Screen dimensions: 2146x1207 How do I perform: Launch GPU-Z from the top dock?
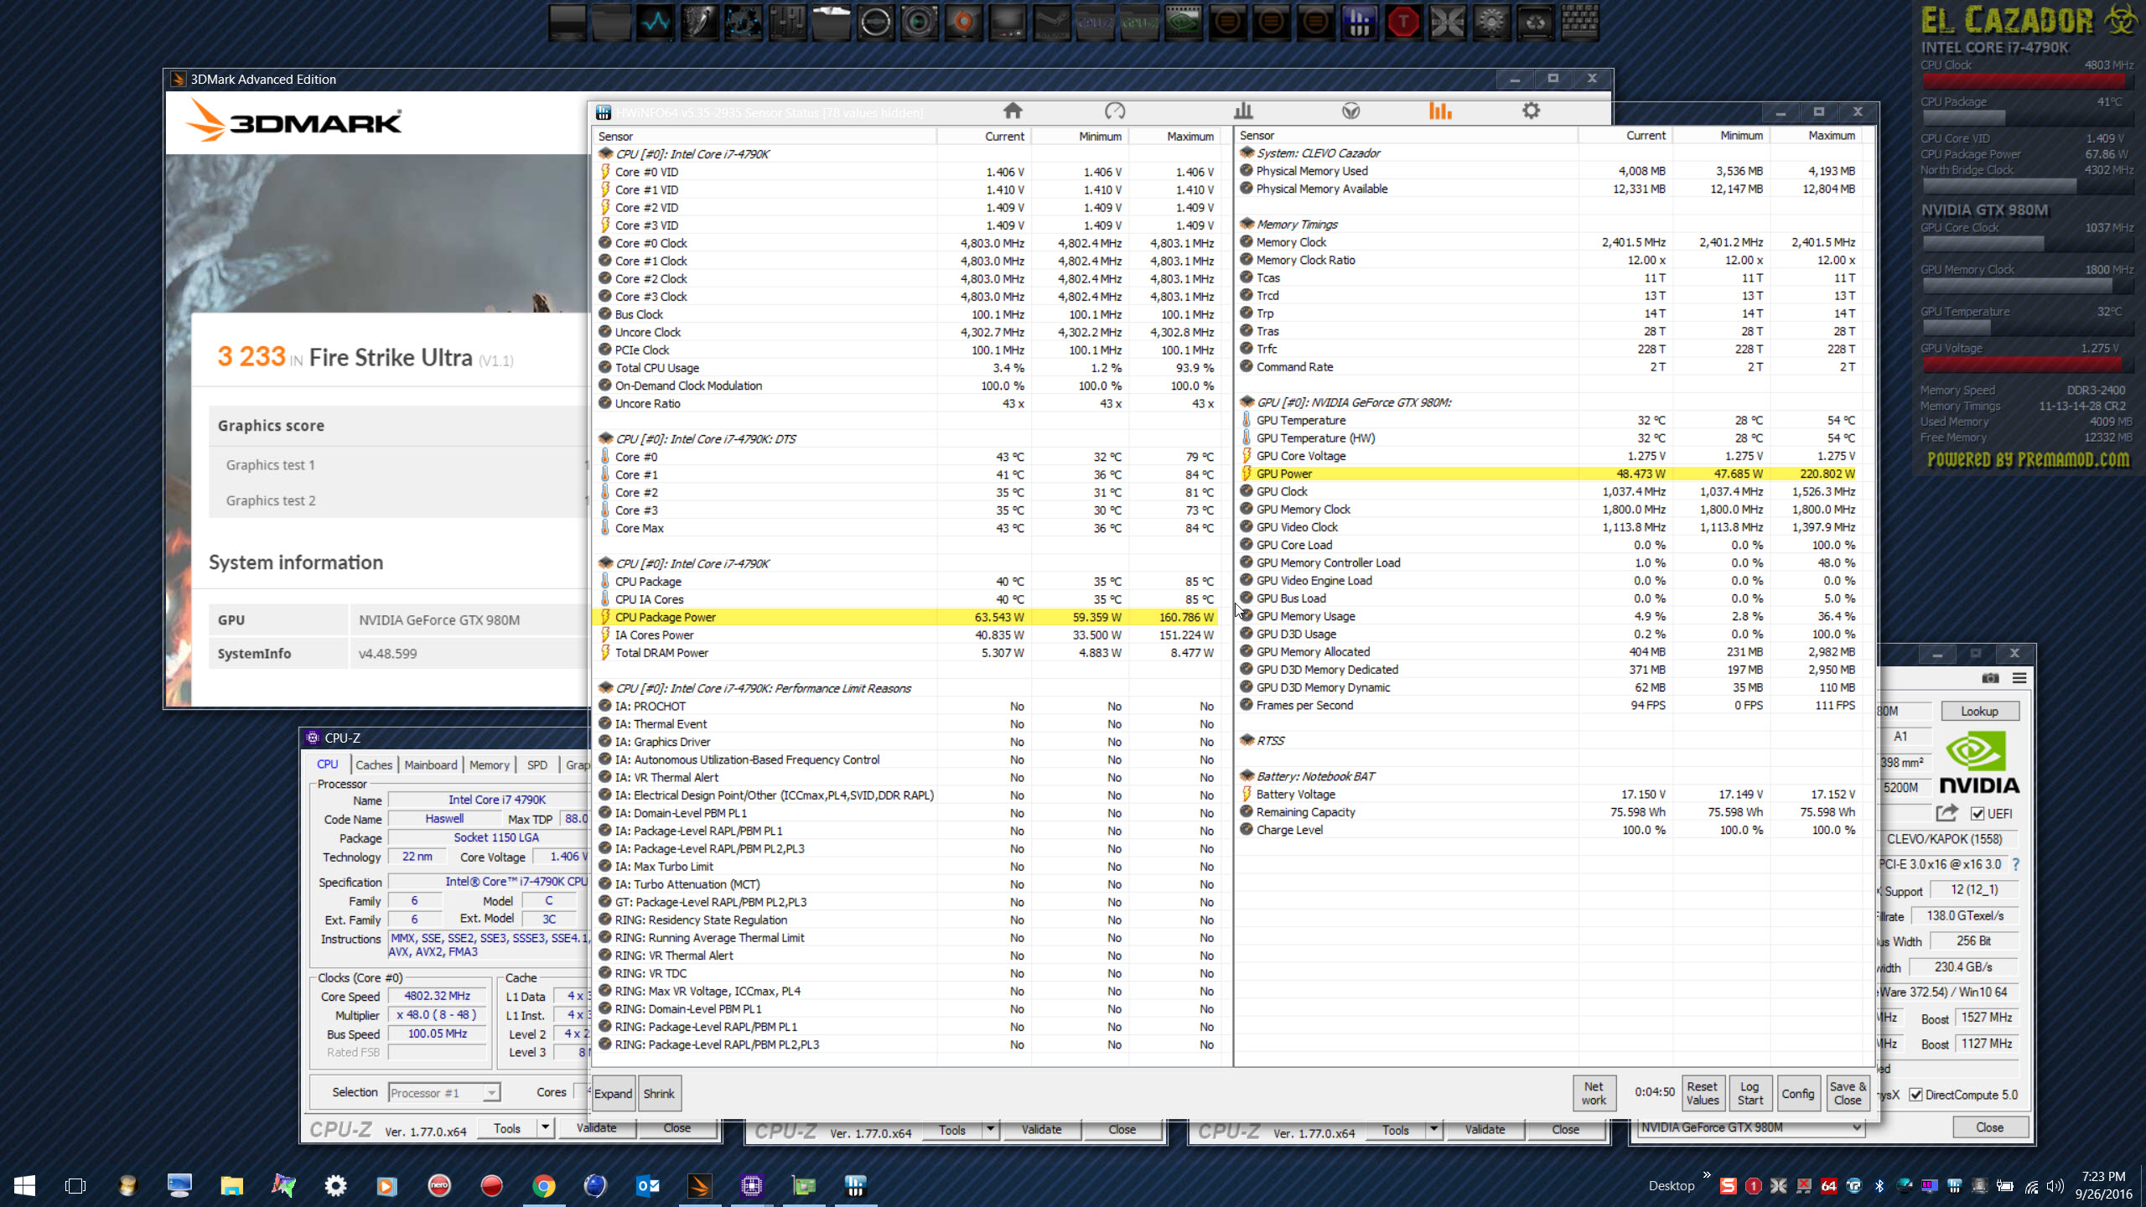[x=1139, y=23]
